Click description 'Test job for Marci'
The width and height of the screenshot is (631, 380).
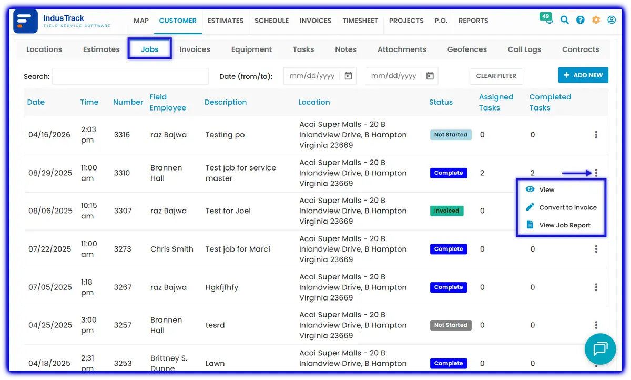pyautogui.click(x=238, y=249)
